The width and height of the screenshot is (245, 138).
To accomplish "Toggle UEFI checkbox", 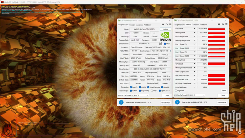I will (165, 44).
